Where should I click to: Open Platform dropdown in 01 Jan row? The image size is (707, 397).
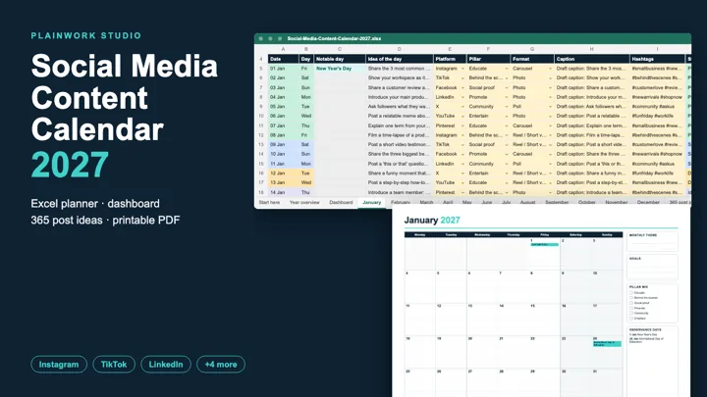pyautogui.click(x=462, y=69)
